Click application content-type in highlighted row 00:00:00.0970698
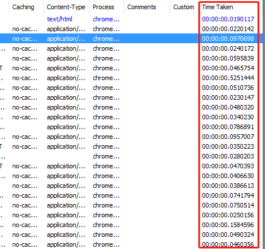The height and width of the screenshot is (249, 265). tap(66, 39)
